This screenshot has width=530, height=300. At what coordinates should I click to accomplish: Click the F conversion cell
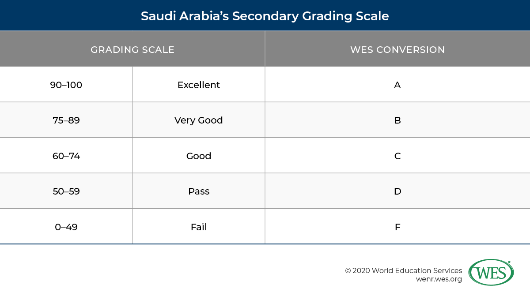(397, 227)
